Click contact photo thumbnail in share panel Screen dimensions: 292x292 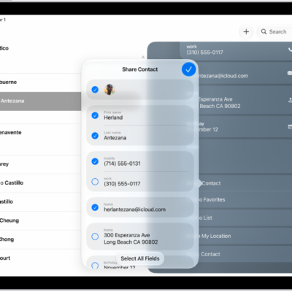click(109, 90)
